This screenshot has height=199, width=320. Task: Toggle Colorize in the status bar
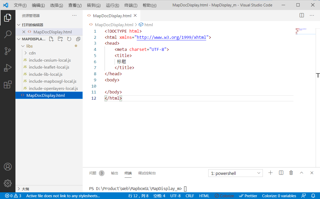click(x=224, y=196)
